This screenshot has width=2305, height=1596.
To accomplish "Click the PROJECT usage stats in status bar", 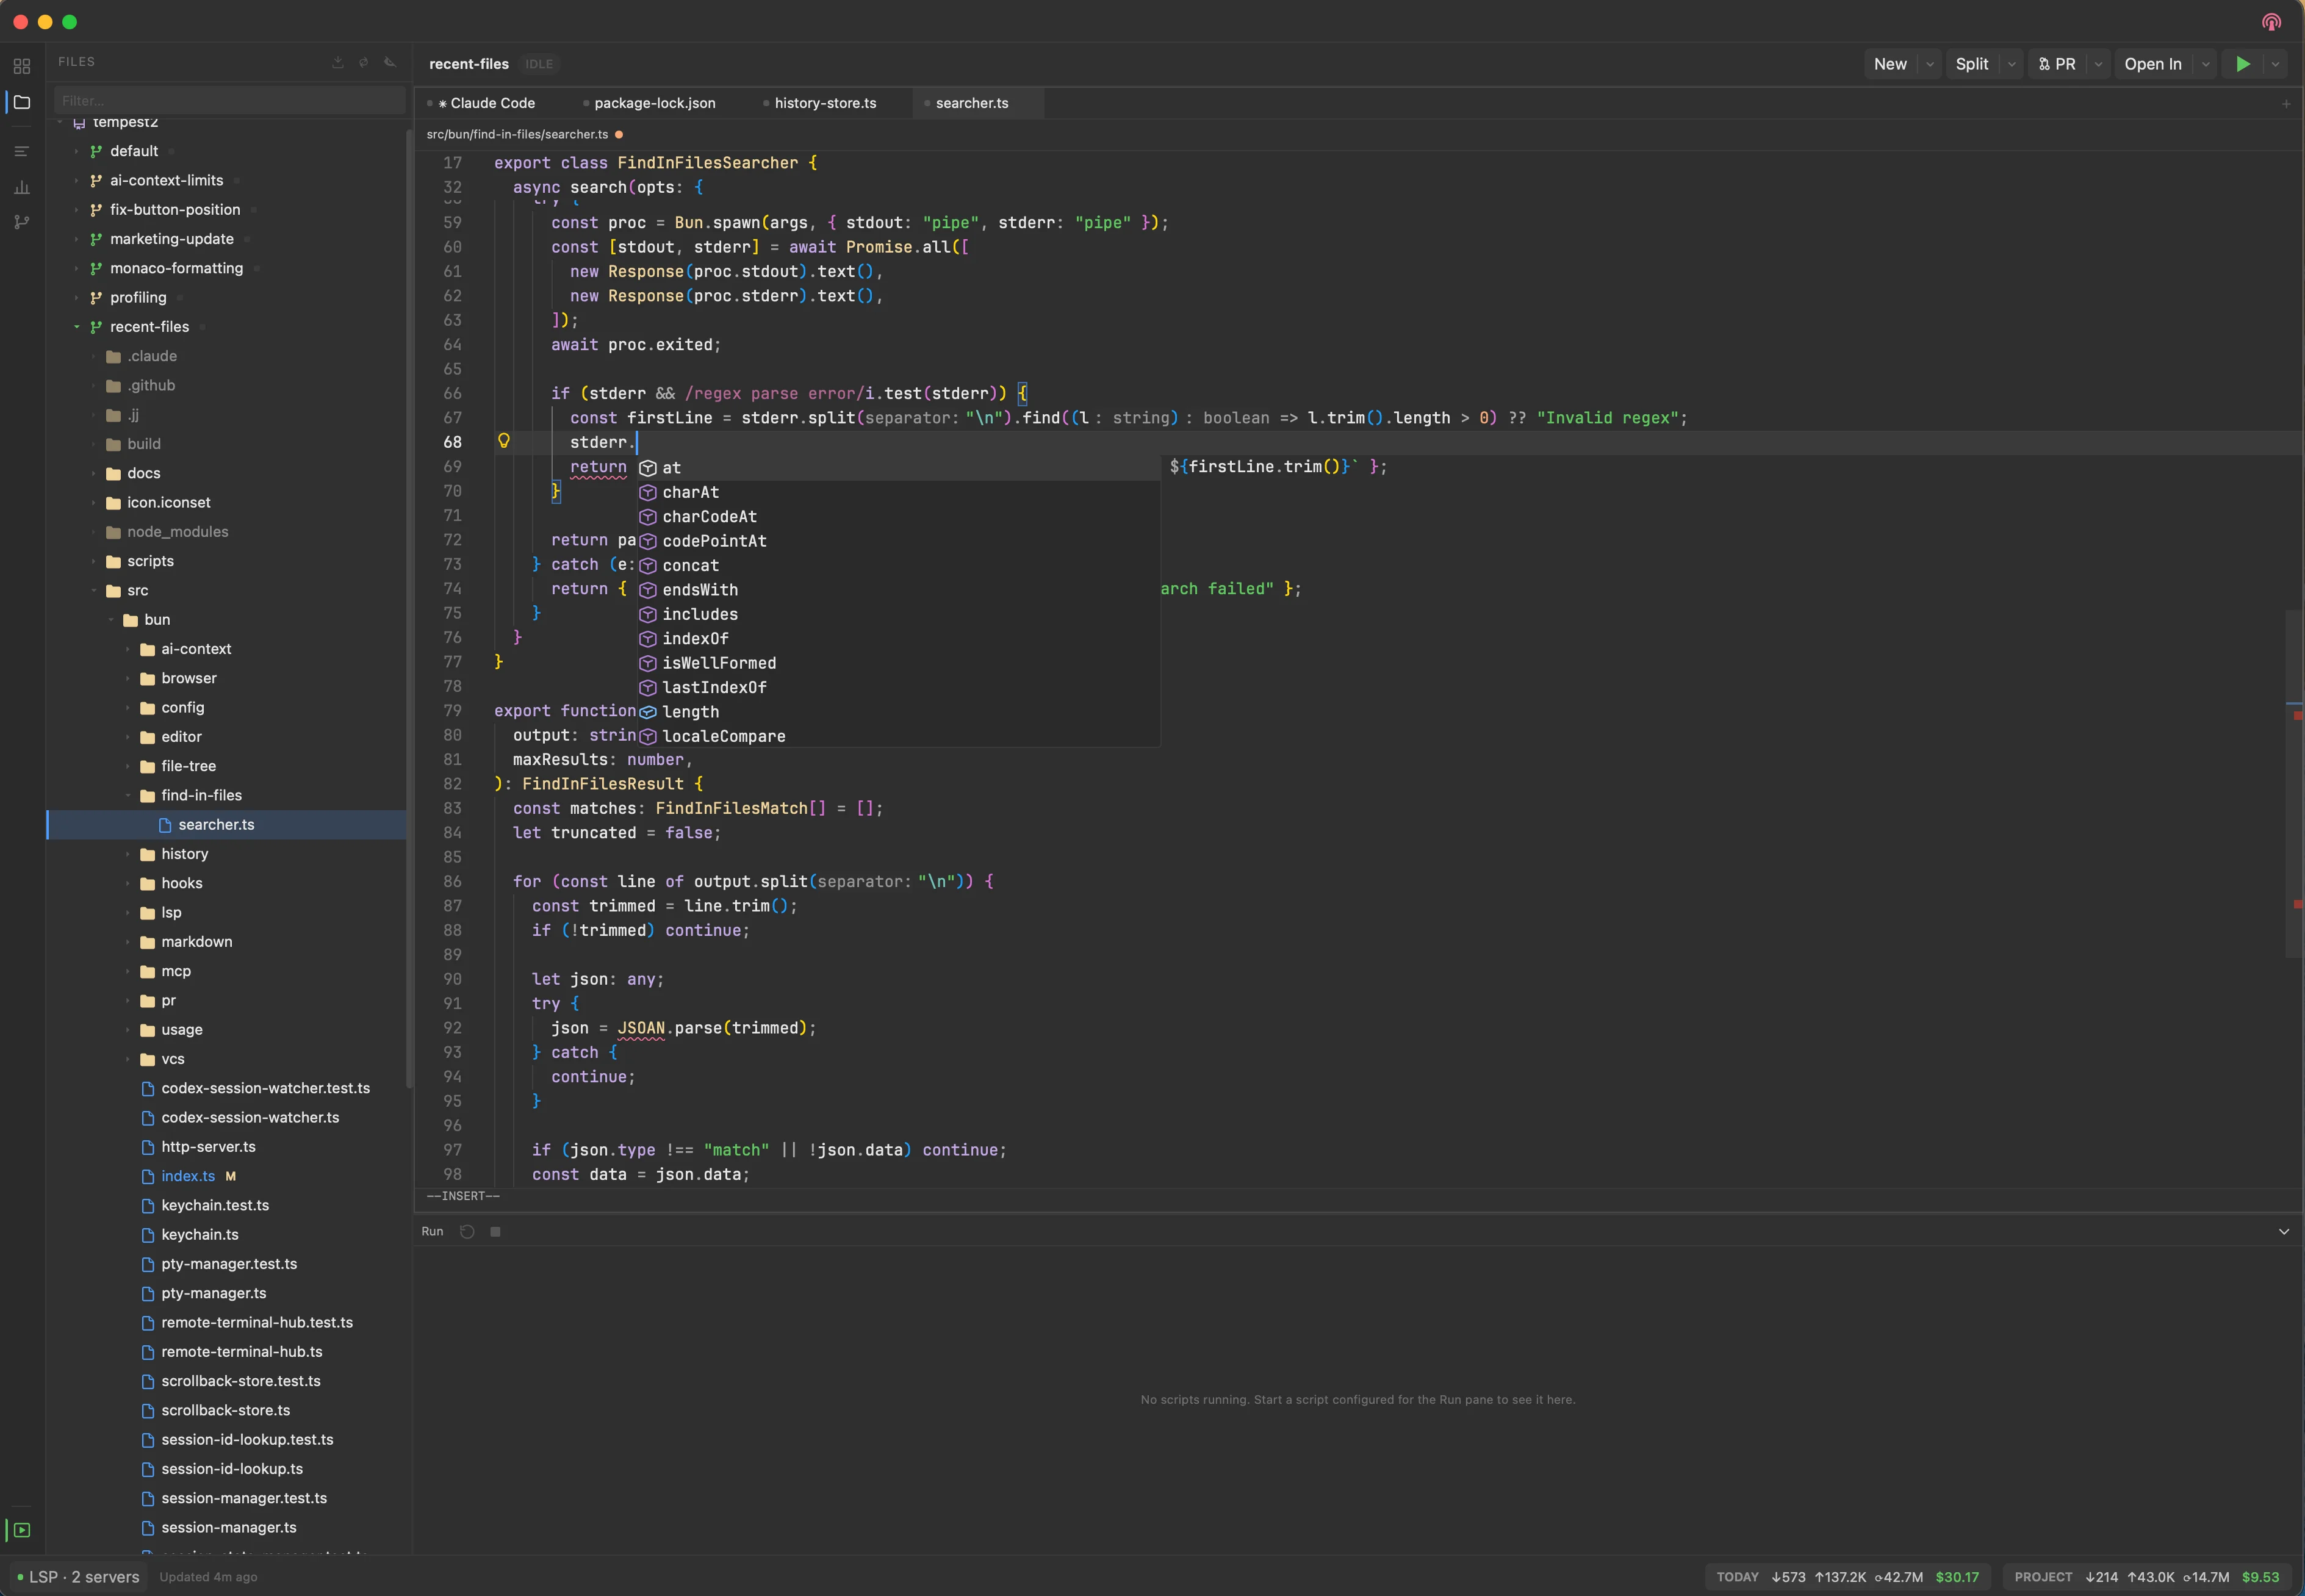I will (2147, 1577).
